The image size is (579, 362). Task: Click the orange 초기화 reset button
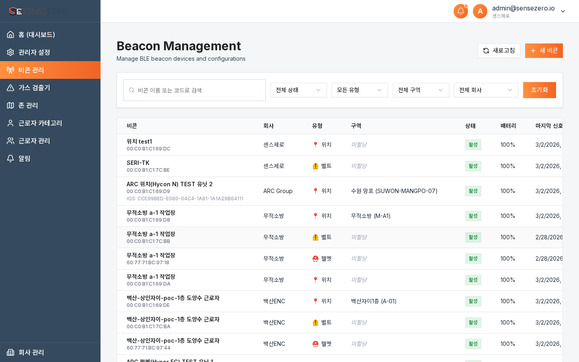pos(539,90)
